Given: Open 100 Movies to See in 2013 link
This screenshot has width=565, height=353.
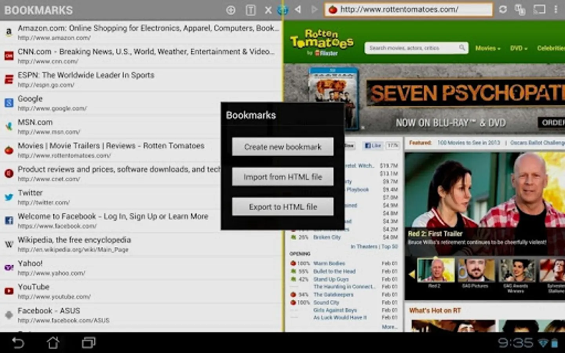Looking at the screenshot, I should [469, 143].
